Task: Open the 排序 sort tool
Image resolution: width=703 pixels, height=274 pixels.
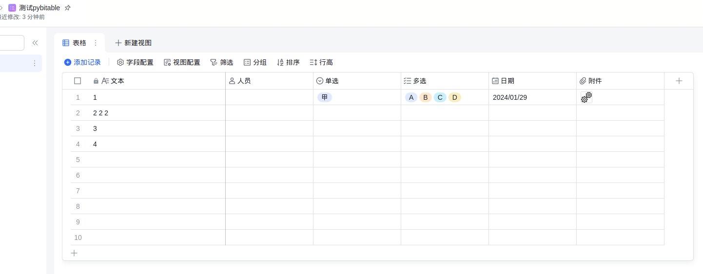Action: click(288, 62)
